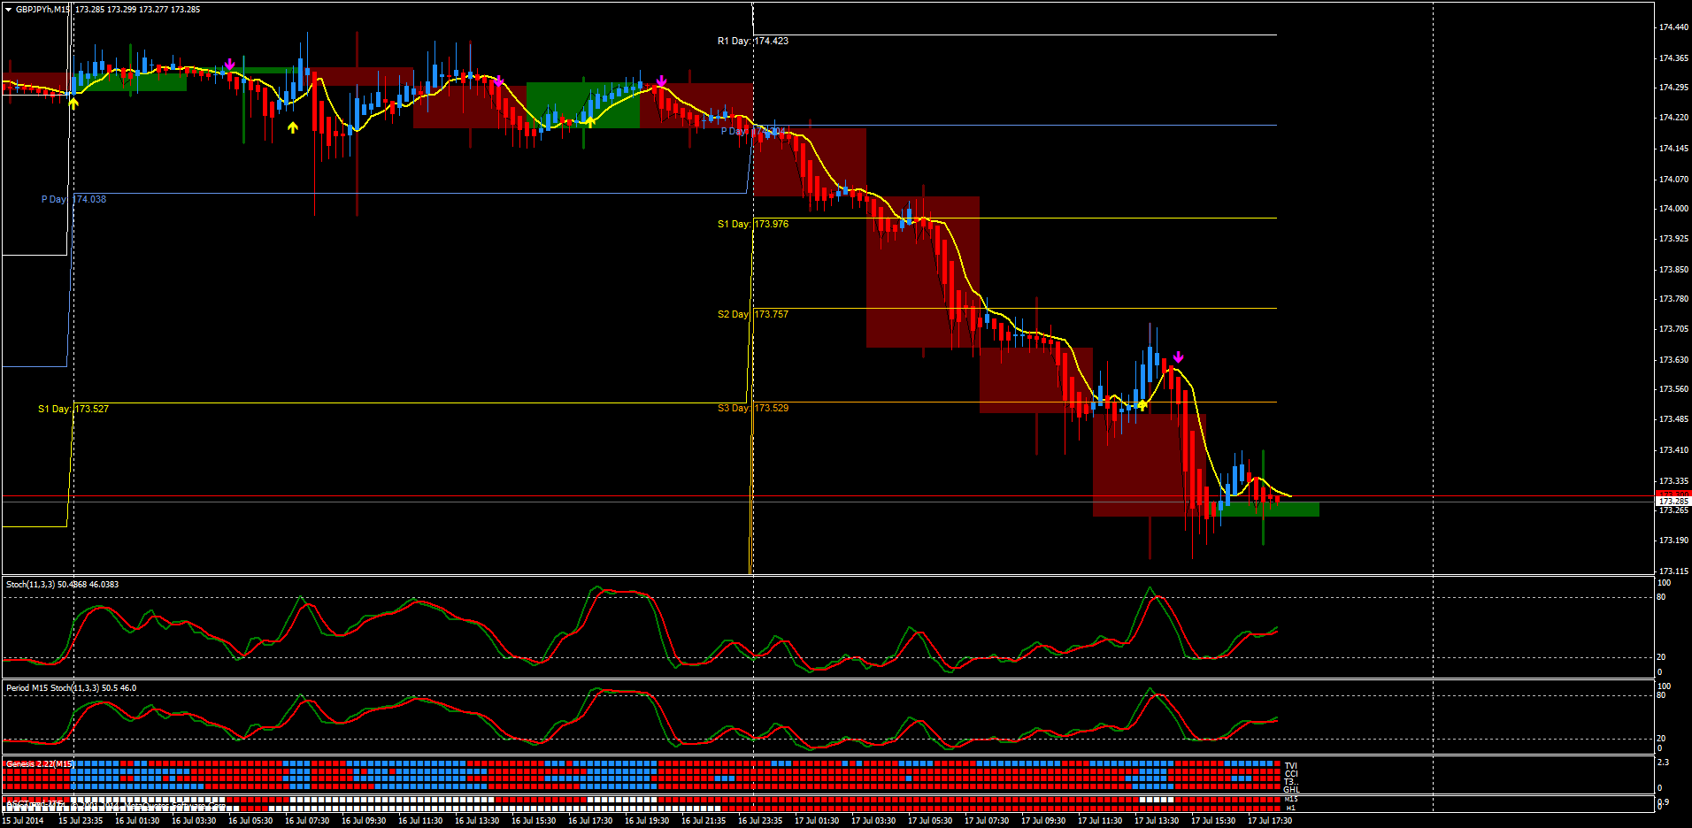Select the blue P Day: 174.038 label
The width and height of the screenshot is (1692, 828).
(73, 199)
